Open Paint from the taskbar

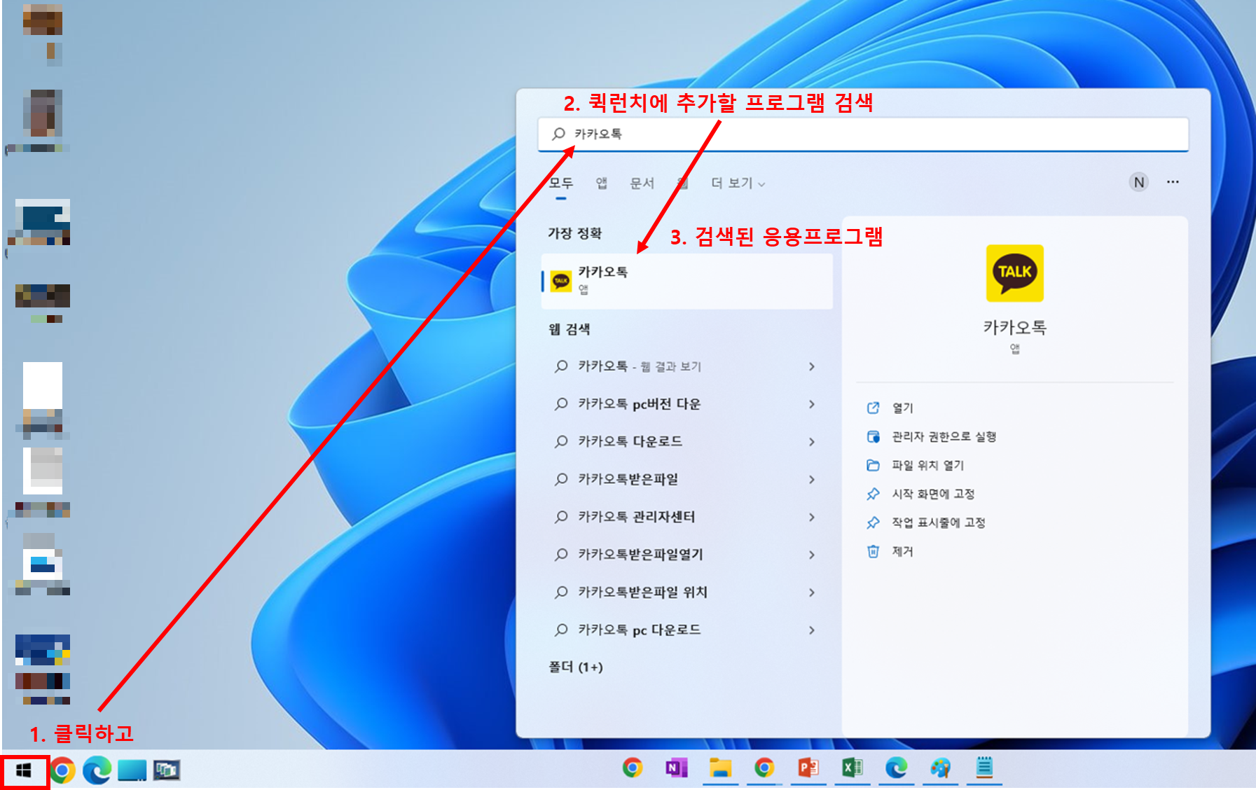click(x=941, y=768)
